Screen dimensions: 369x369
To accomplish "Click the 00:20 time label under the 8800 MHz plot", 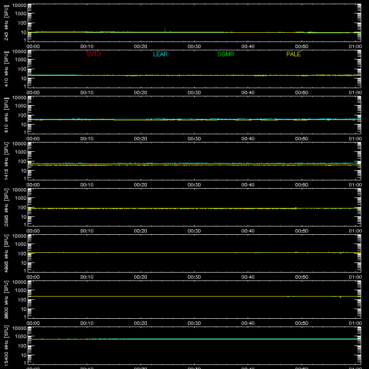I will [141, 323].
